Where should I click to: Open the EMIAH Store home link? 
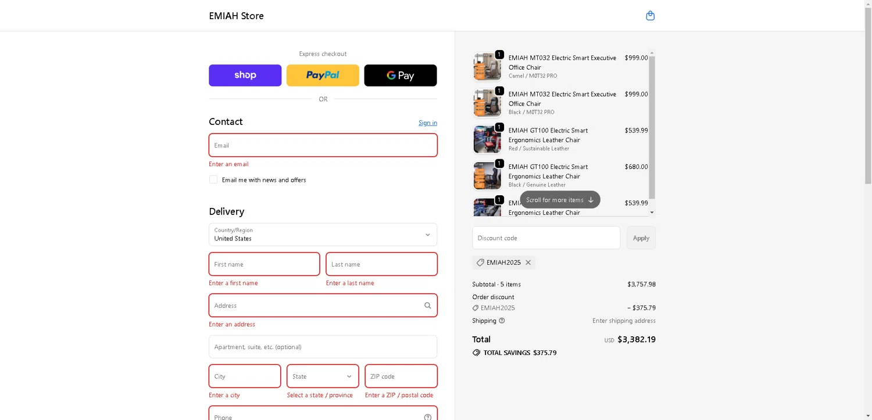click(236, 16)
